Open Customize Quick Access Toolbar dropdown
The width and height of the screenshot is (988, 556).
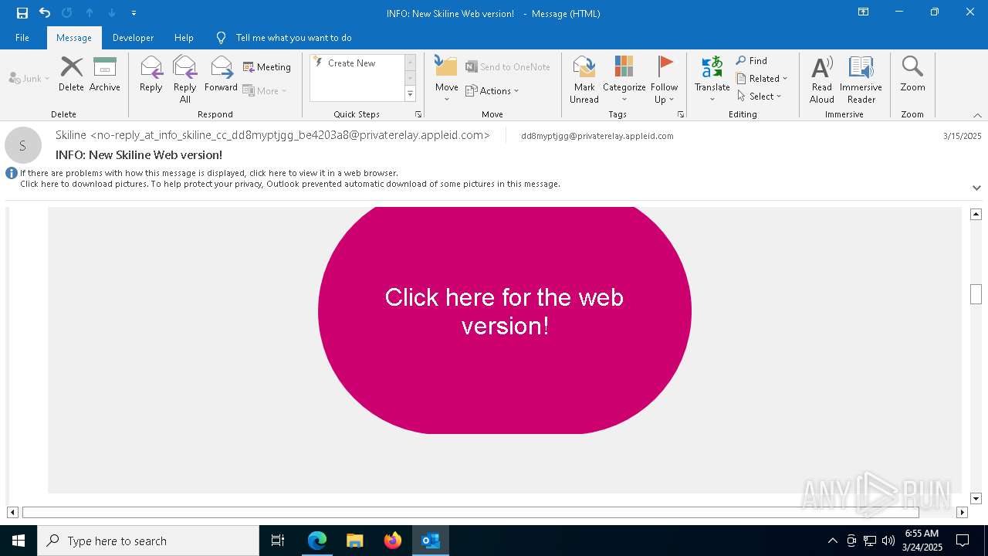click(134, 13)
